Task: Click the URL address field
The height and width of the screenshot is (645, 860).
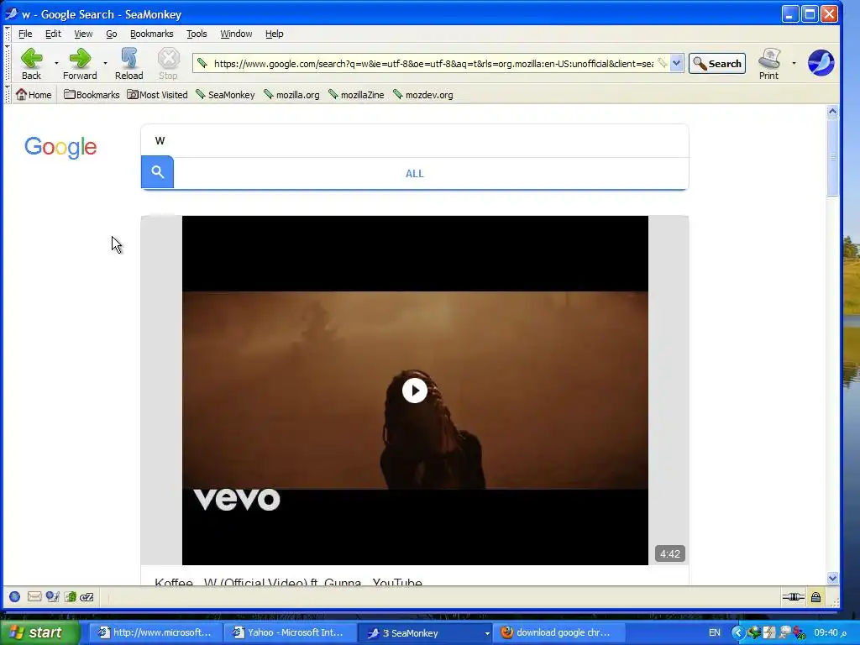Action: coord(433,64)
